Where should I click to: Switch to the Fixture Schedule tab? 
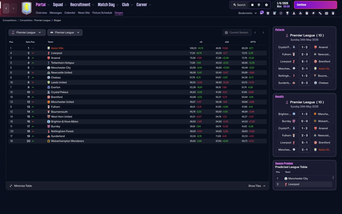[102, 13]
